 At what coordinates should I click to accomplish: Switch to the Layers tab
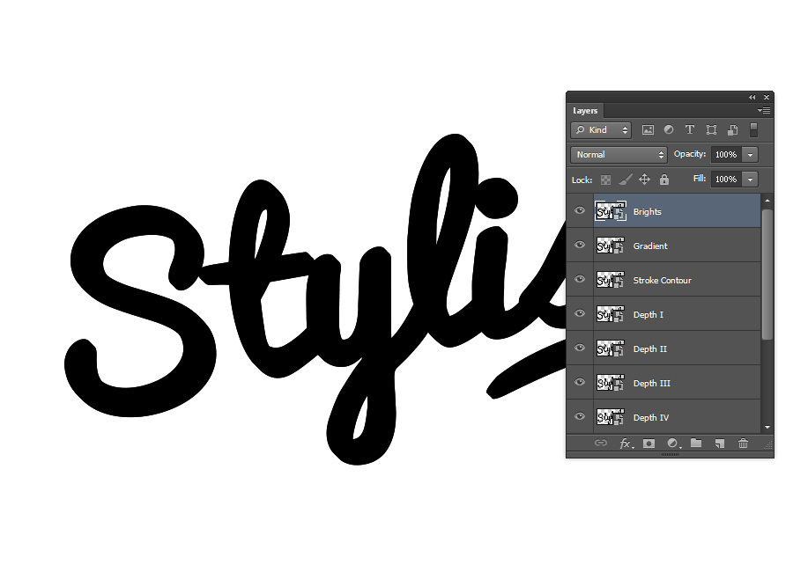pyautogui.click(x=584, y=111)
